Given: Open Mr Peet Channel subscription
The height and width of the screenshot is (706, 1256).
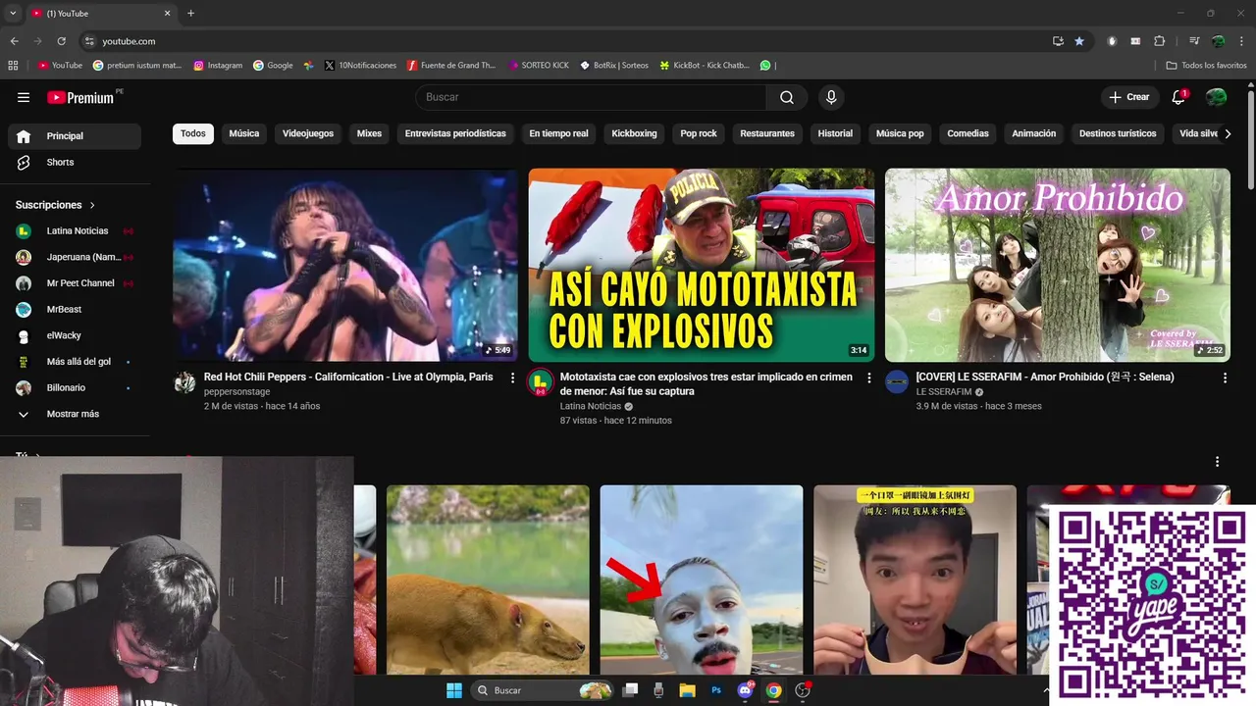Looking at the screenshot, I should pos(75,283).
